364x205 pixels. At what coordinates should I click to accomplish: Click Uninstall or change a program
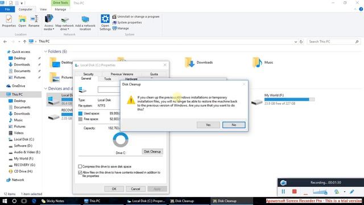(x=136, y=17)
